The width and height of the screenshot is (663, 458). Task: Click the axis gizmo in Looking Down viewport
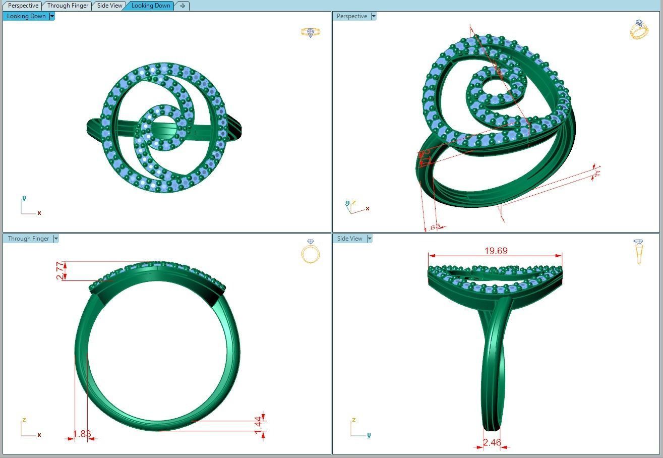click(x=30, y=206)
